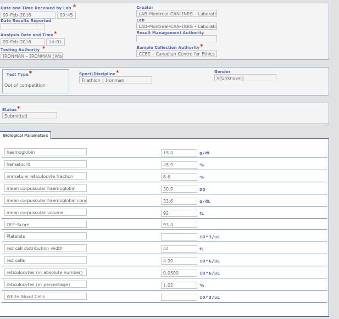Click the Analysis Date field 09-Feb-2016

pos(23,42)
